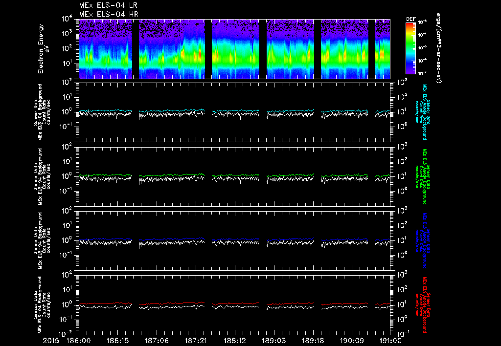Click the "10^-2" tick on bottom panel left axis
501x346 pixels.
coord(66,334)
